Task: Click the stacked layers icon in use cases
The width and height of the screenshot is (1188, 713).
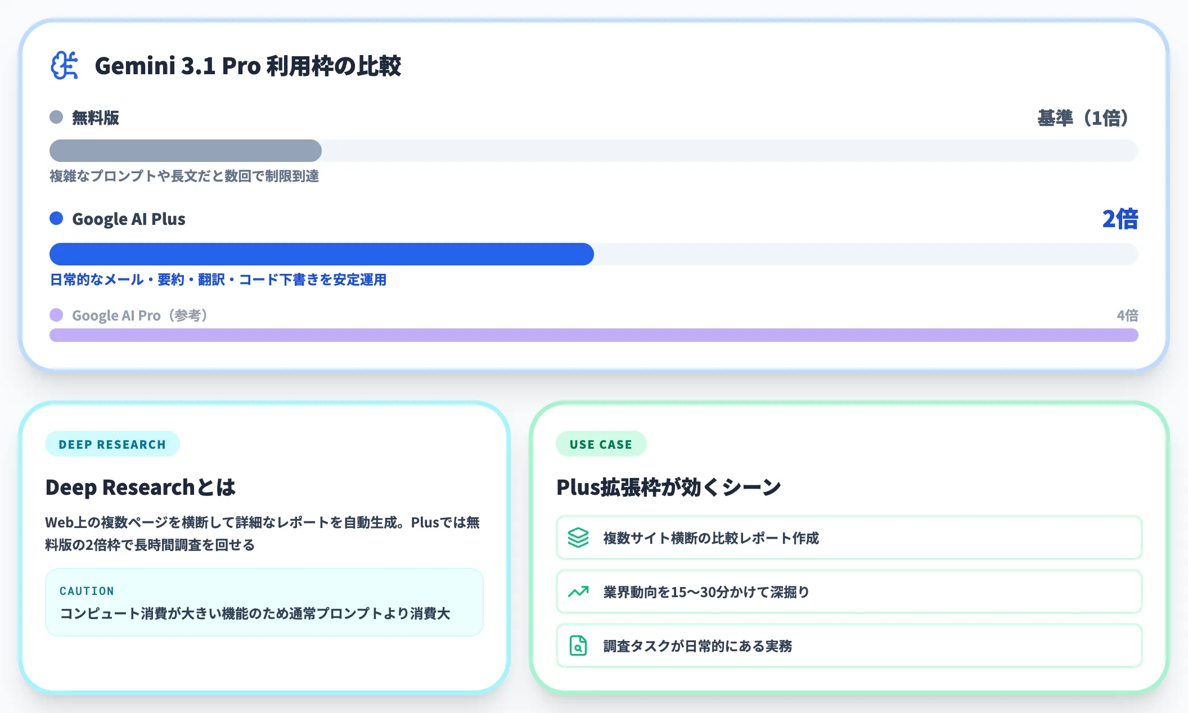Action: coord(578,538)
